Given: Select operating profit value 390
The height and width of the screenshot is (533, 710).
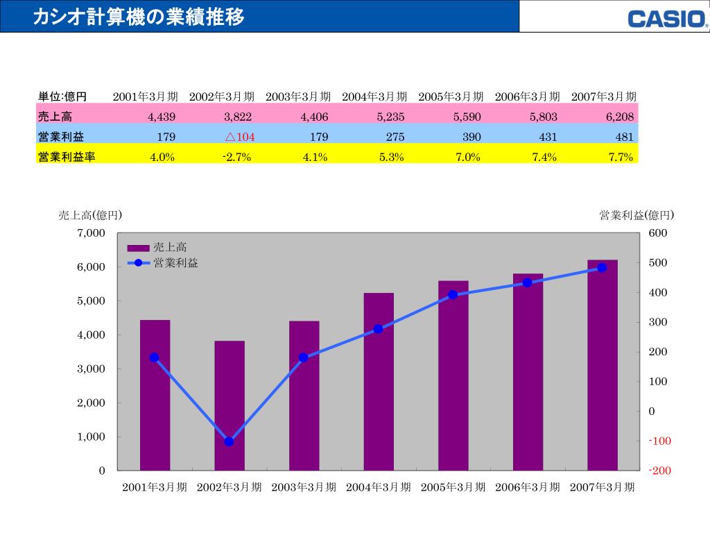Looking at the screenshot, I should point(471,137).
